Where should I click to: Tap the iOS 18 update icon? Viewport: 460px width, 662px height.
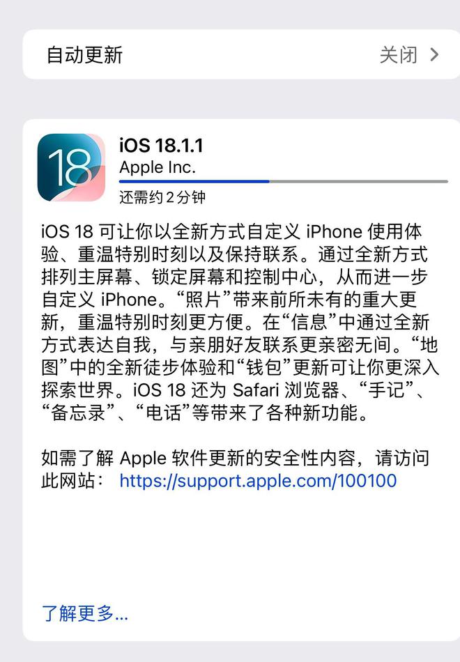(x=71, y=168)
